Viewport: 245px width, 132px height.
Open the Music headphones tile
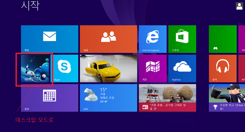tap(223, 68)
